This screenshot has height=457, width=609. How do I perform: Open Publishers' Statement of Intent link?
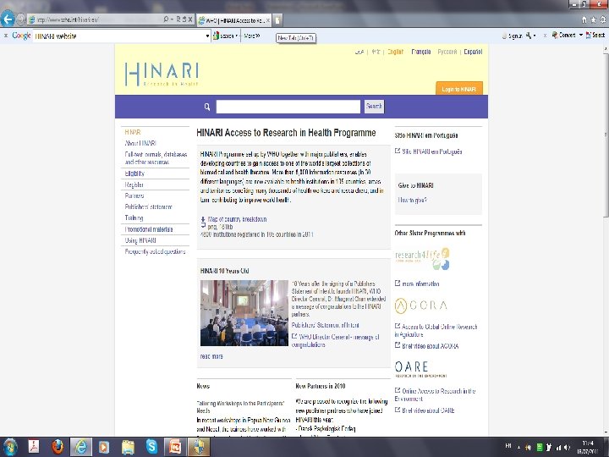point(325,325)
